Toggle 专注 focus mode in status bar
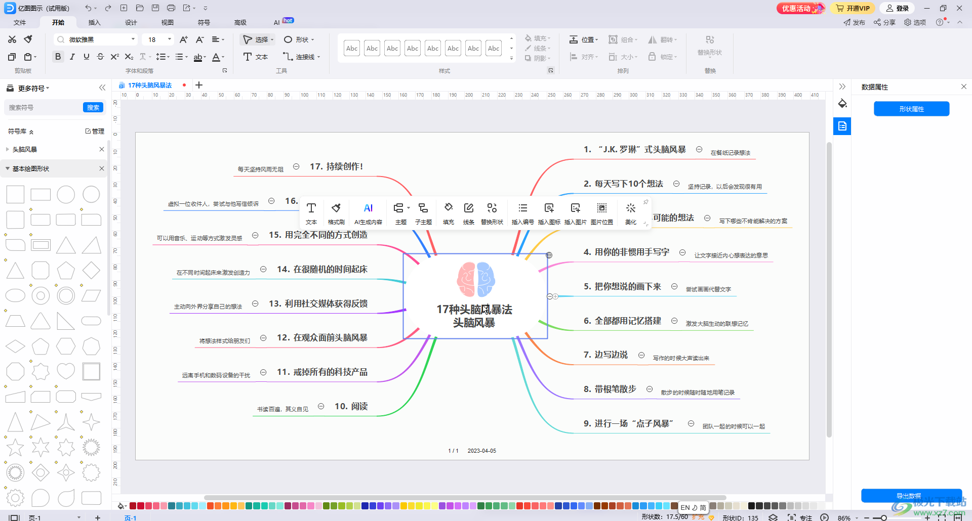Viewport: 972px width, 521px height. [800, 517]
